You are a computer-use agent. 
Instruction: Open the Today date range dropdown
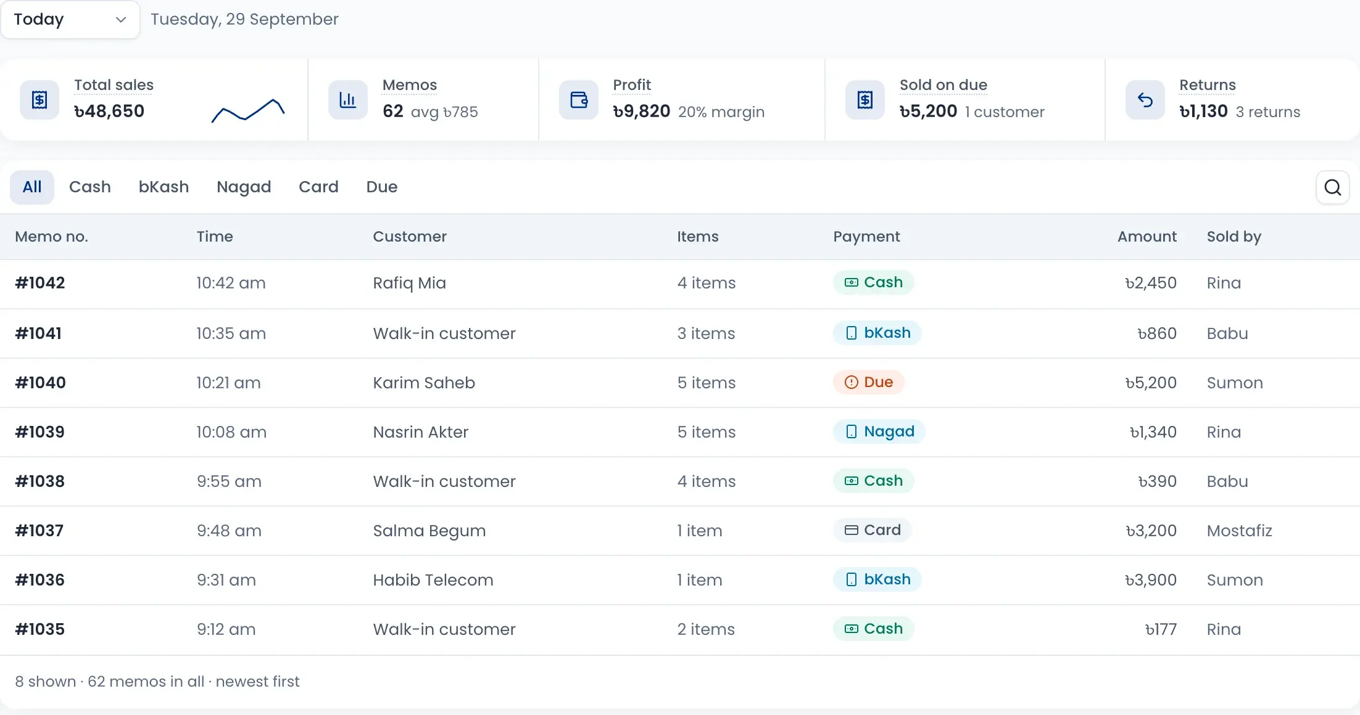tap(70, 20)
